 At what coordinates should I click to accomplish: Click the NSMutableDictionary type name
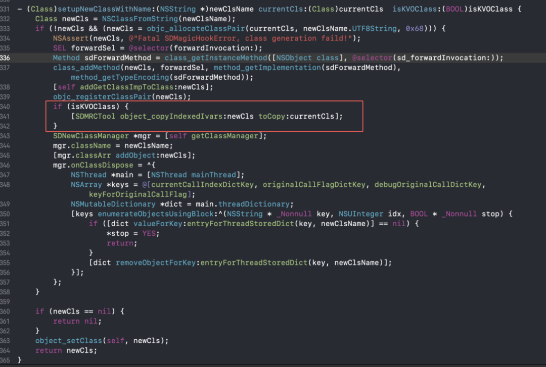(x=113, y=204)
